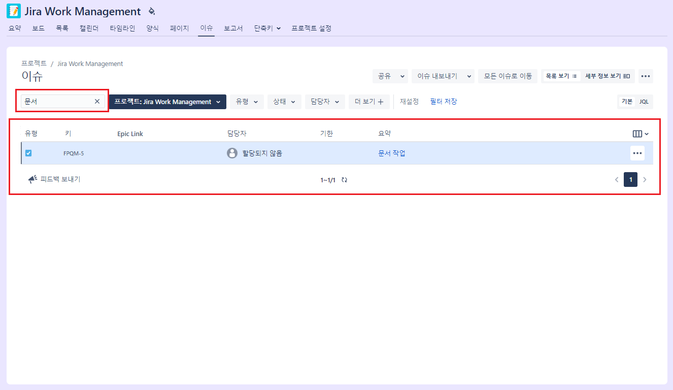673x390 pixels.
Task: Open the 양식 tab
Action: [x=152, y=28]
